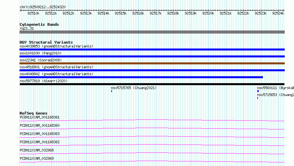This screenshot has height=166, width=294.
Task: Click the gray Xq21.31 cytogenetic band bar
Action: [x=152, y=32]
